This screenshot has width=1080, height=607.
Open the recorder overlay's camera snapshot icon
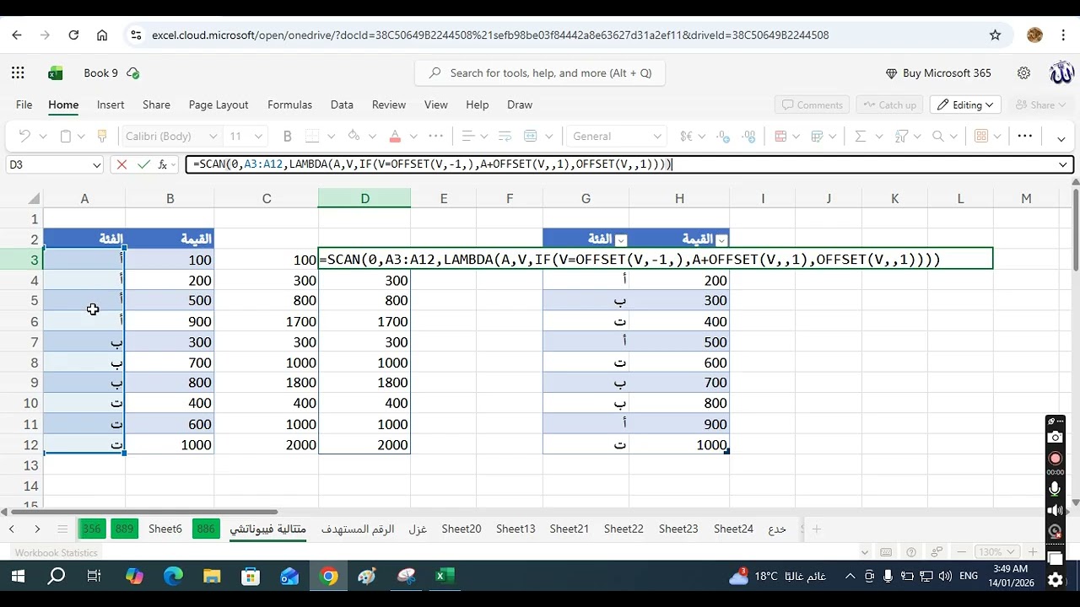coord(1055,438)
